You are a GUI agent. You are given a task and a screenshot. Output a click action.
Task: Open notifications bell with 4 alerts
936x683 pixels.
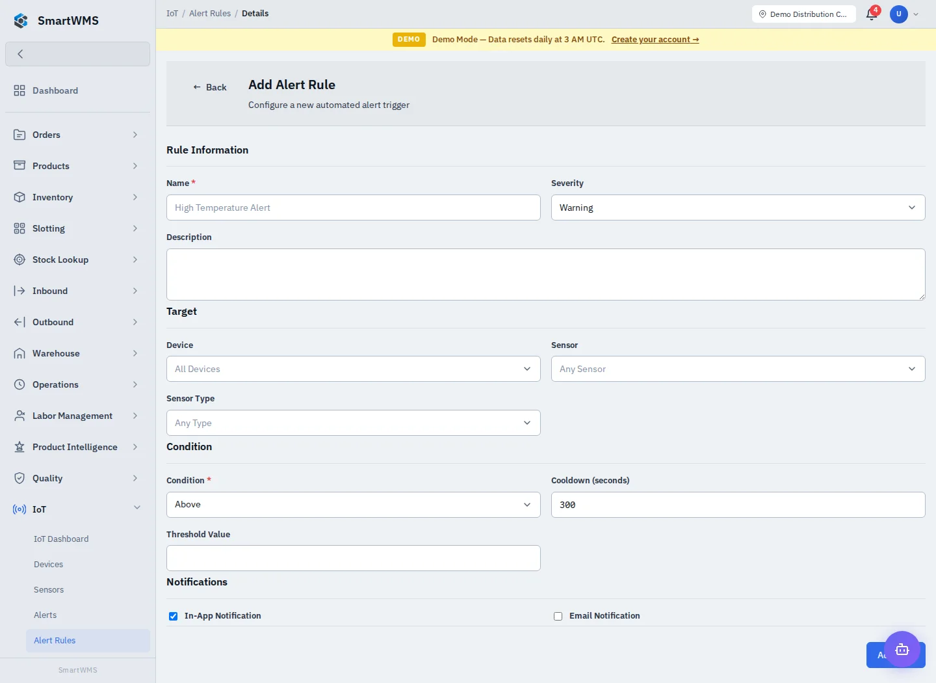click(872, 14)
